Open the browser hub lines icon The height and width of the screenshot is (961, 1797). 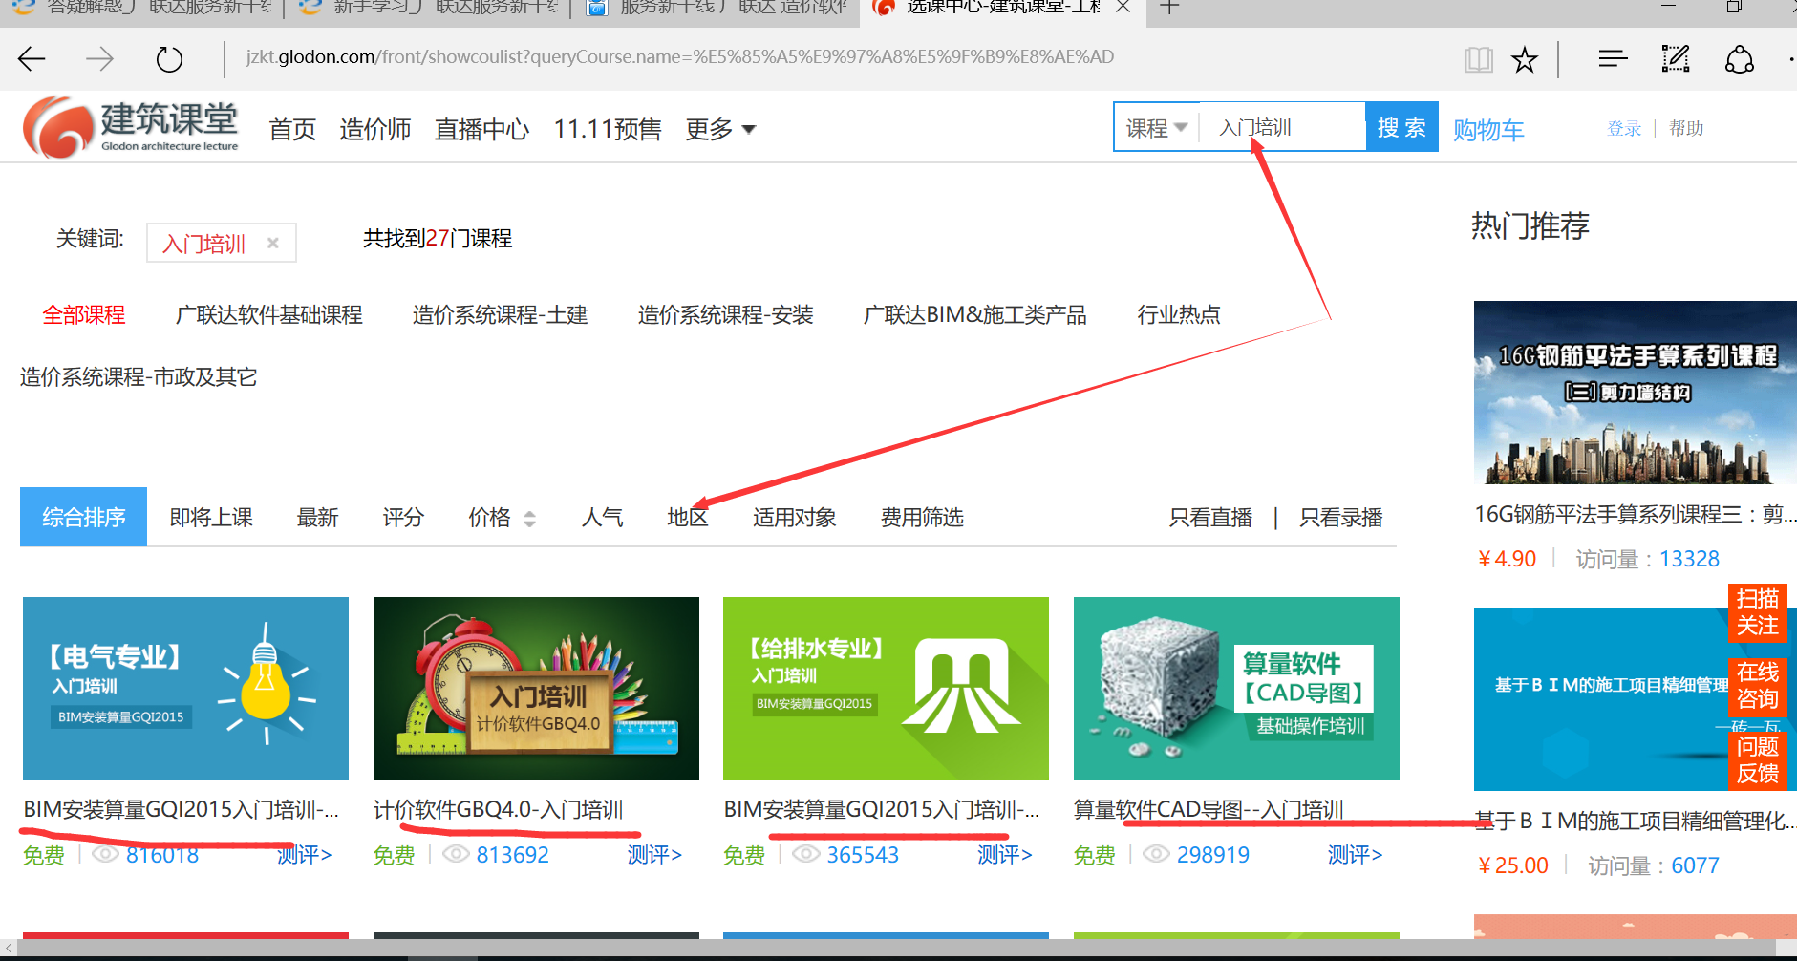tap(1613, 59)
